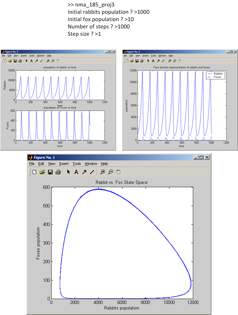Viewport: 238px width, 315px height.
Task: Open the Tools menu in Figure No. 1
Action: [77, 164]
